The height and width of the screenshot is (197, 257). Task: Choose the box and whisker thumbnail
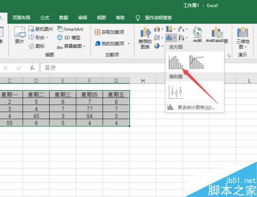point(176,92)
